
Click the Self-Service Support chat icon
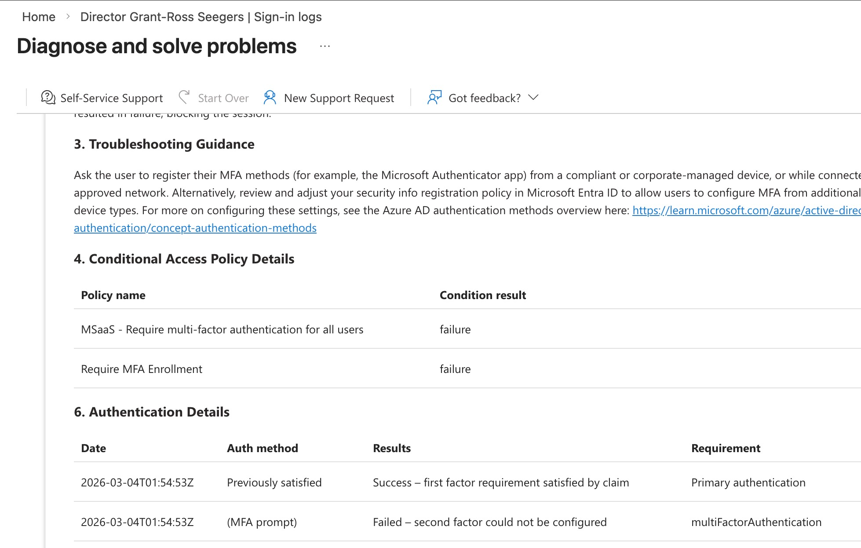pos(48,97)
